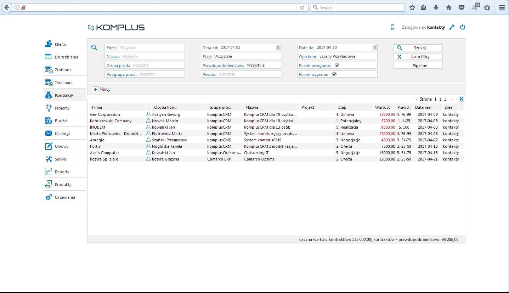509x293 pixels.
Task: Click the Umowy pencil icon
Action: [49, 146]
